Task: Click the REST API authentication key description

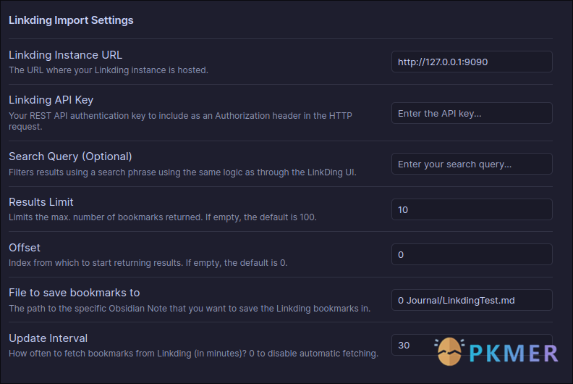Action: 181,121
